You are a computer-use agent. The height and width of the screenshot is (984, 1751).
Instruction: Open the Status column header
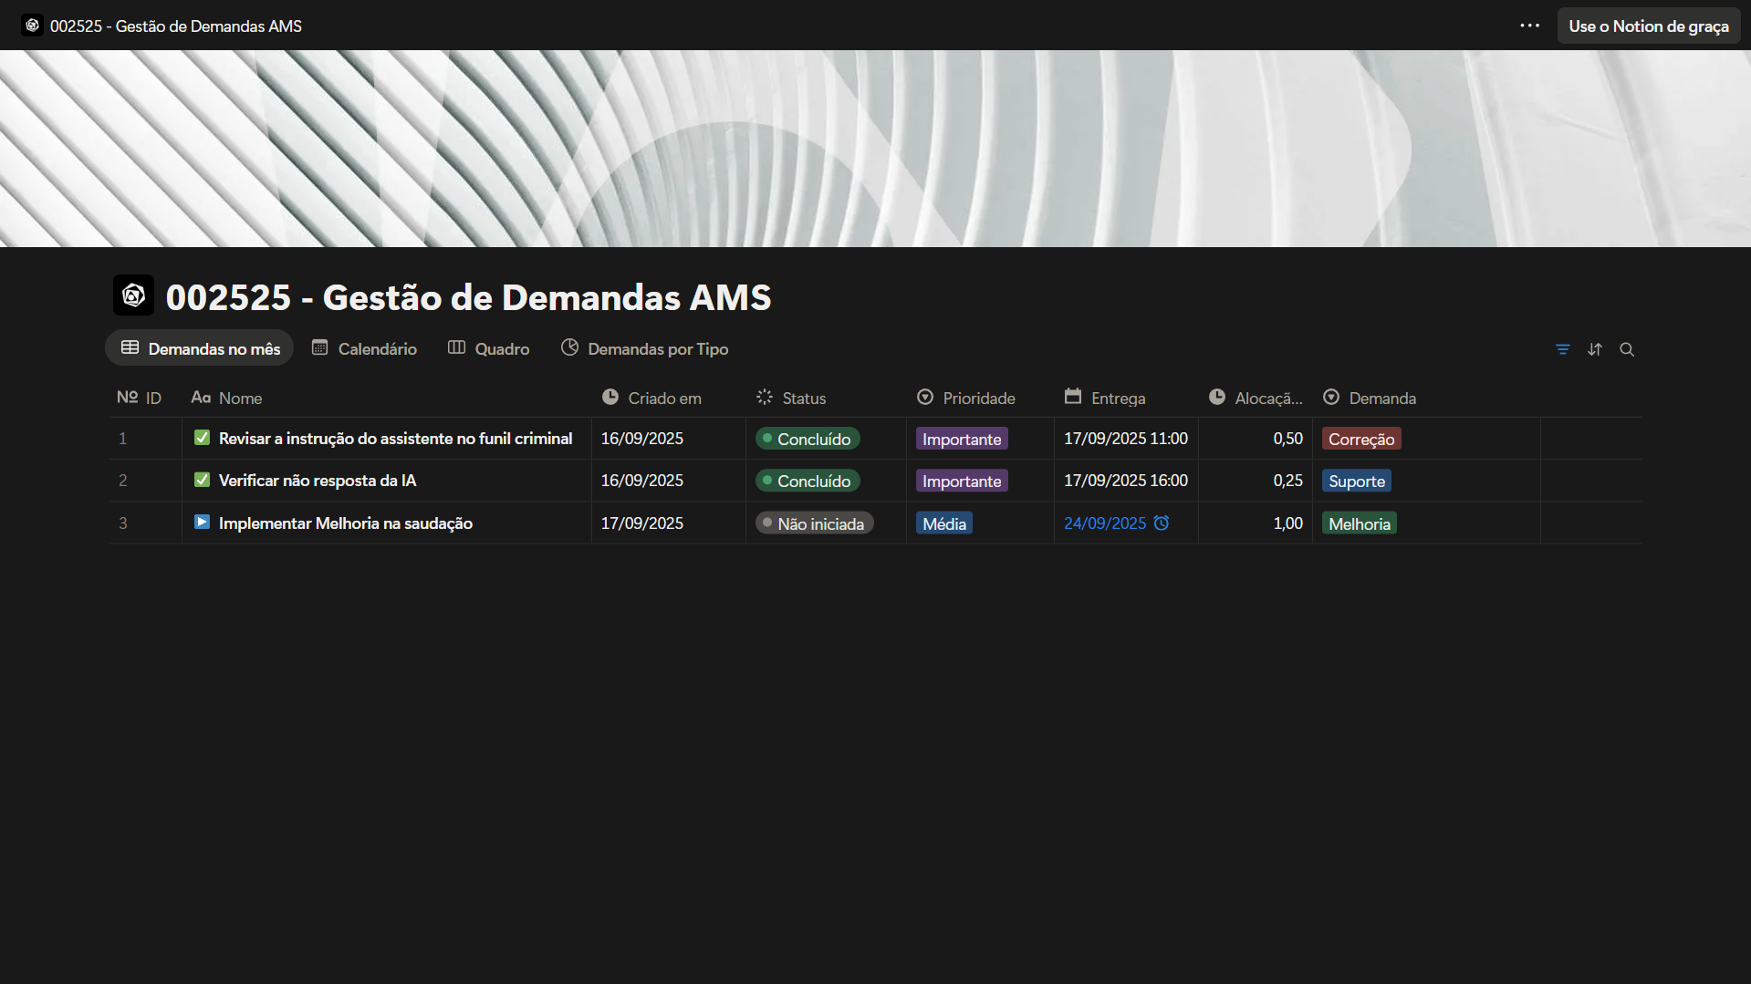(x=803, y=398)
